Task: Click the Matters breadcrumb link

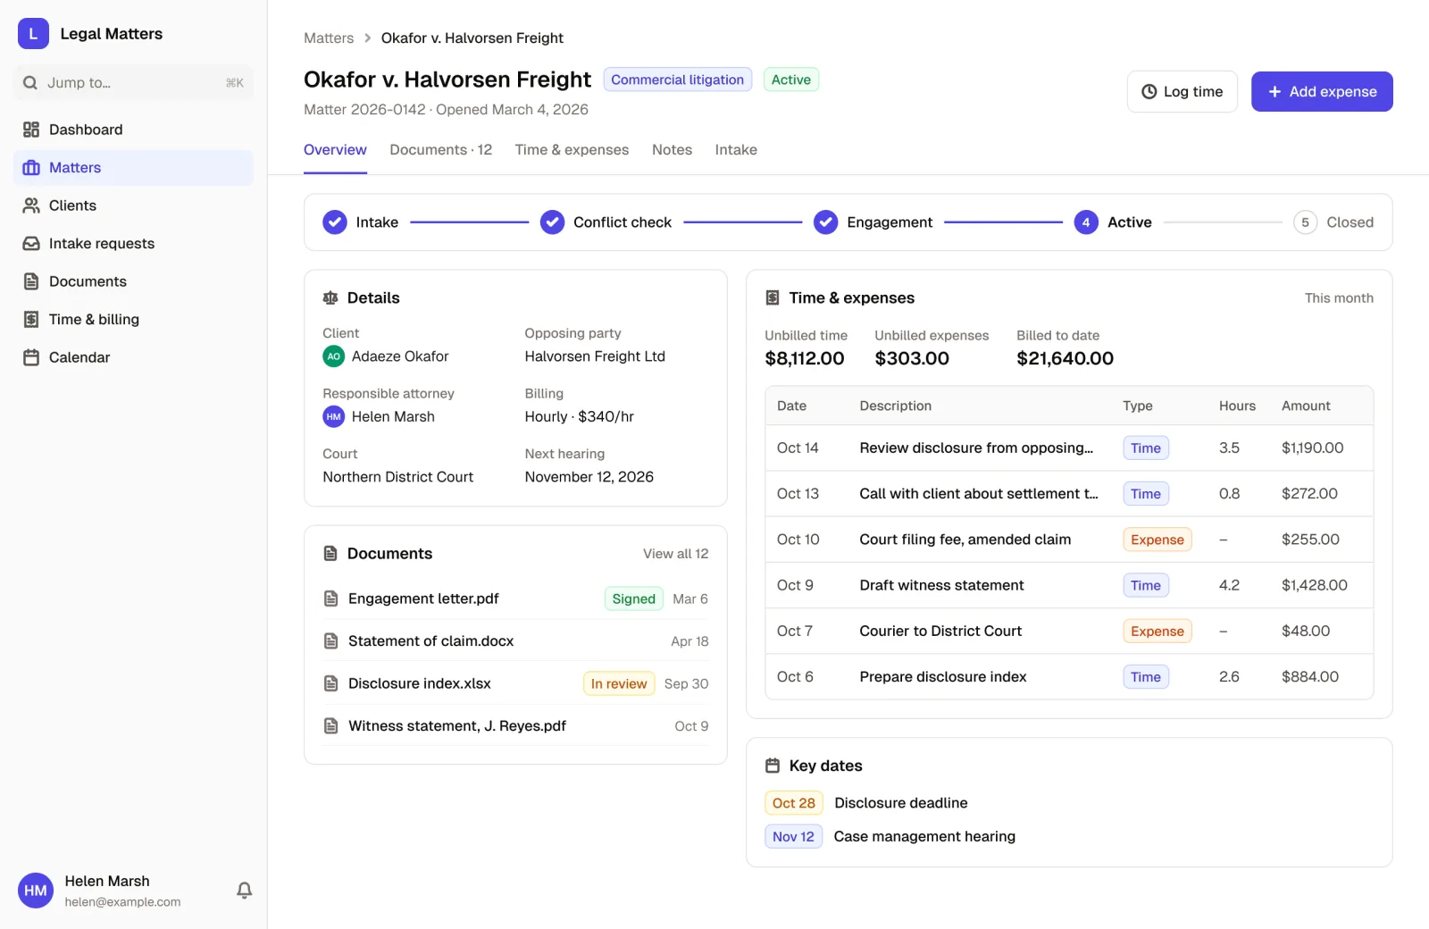Action: click(x=329, y=38)
